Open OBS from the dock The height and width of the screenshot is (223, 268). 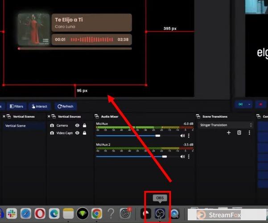point(160,214)
